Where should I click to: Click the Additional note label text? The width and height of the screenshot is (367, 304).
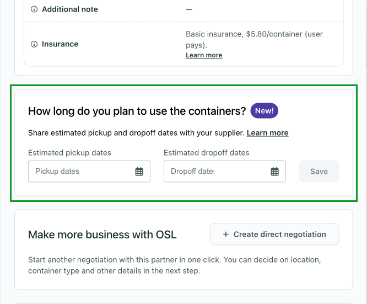pos(70,9)
